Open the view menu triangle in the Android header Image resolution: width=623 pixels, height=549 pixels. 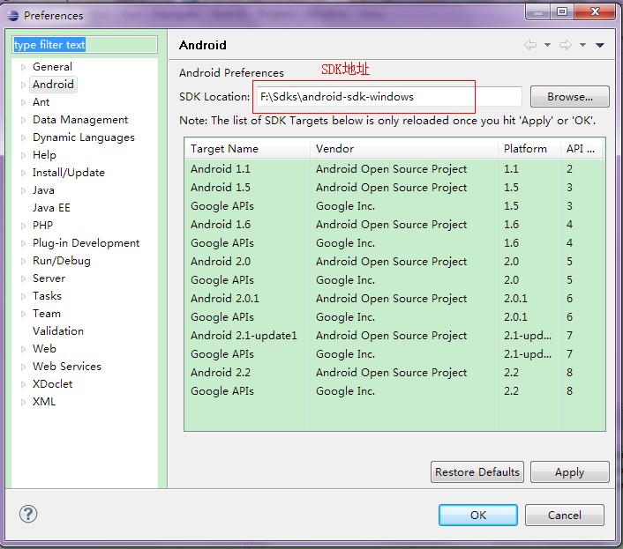coord(600,45)
